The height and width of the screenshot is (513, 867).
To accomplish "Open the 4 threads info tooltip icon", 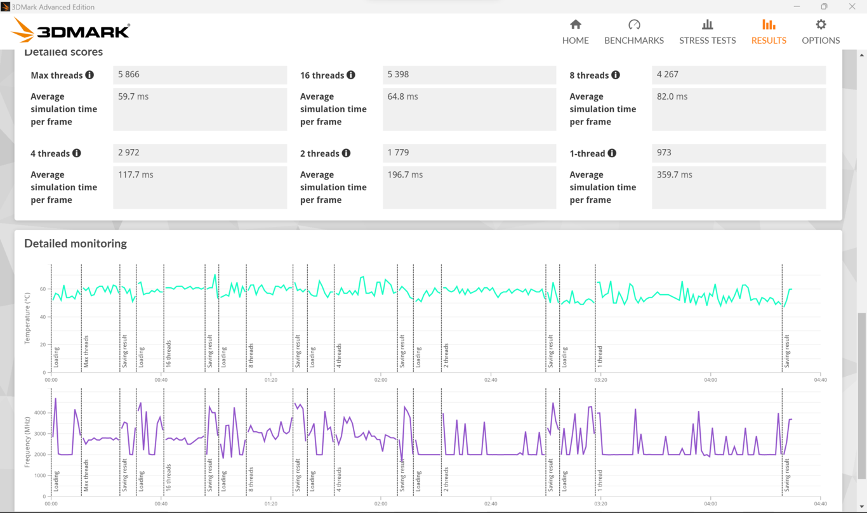I will [77, 153].
